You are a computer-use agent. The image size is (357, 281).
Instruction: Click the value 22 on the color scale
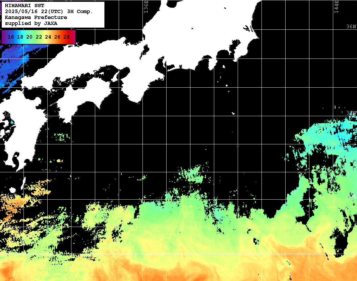coord(39,37)
